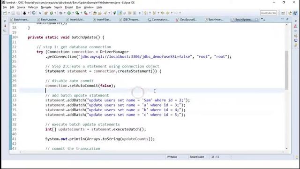Viewport: 300px width, 169px height.
Task: Click the Debug bug icon
Action: click(x=60, y=13)
